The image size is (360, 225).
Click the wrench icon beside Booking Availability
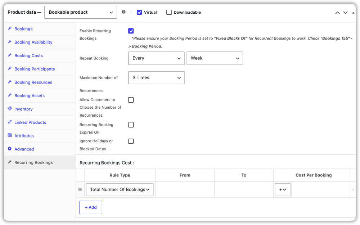pos(10,42)
